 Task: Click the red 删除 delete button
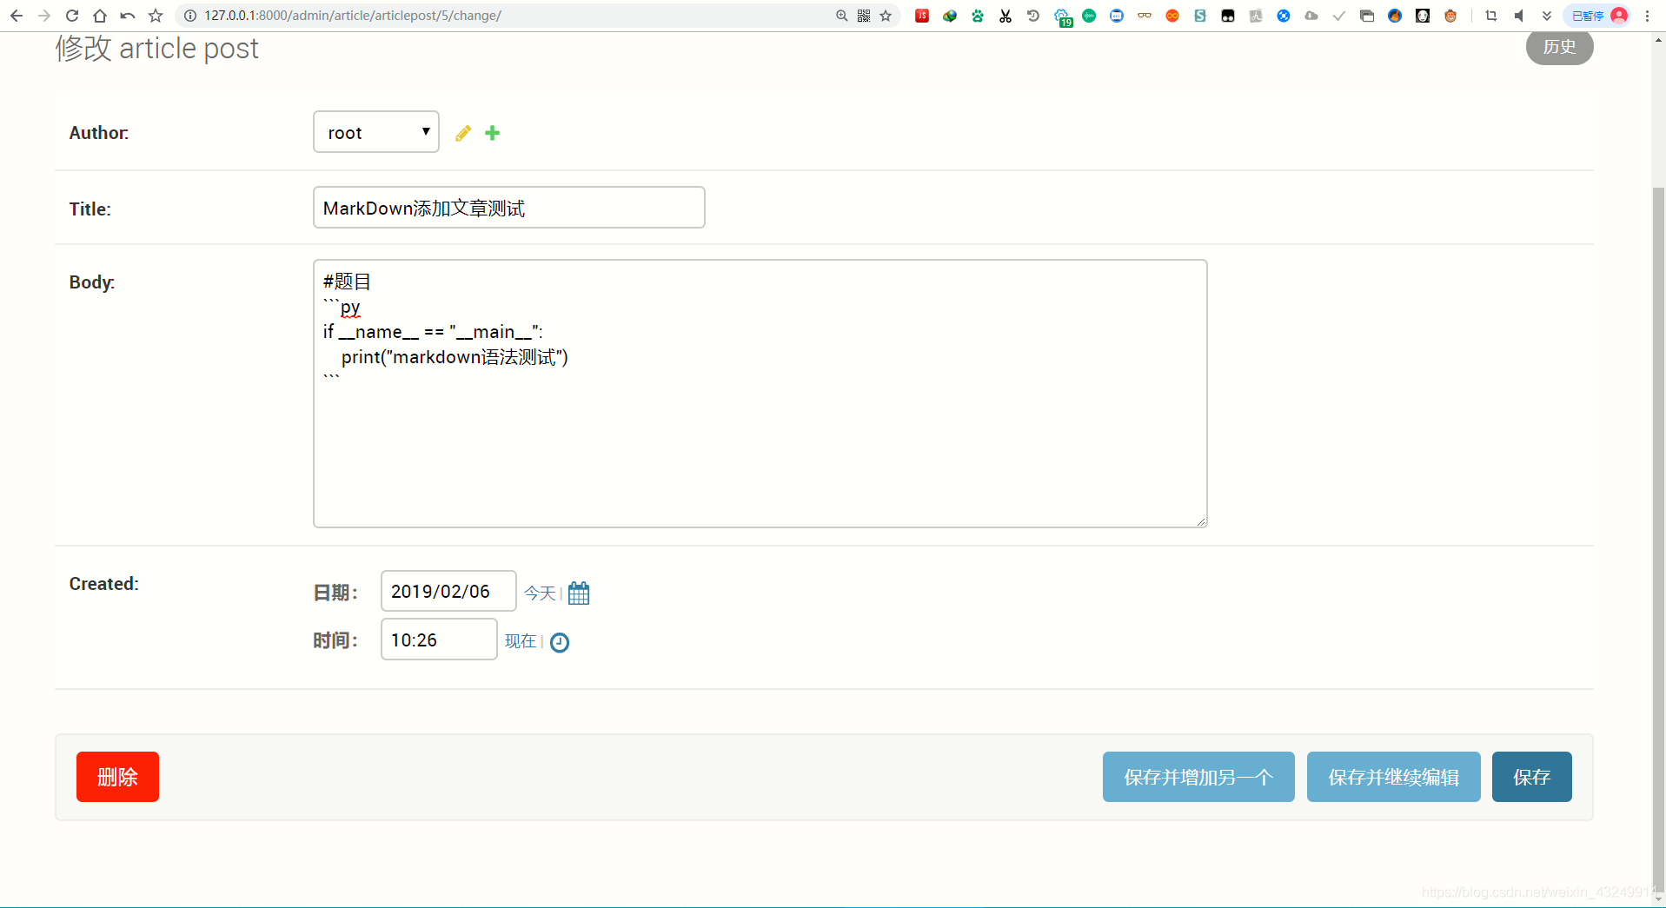click(117, 777)
